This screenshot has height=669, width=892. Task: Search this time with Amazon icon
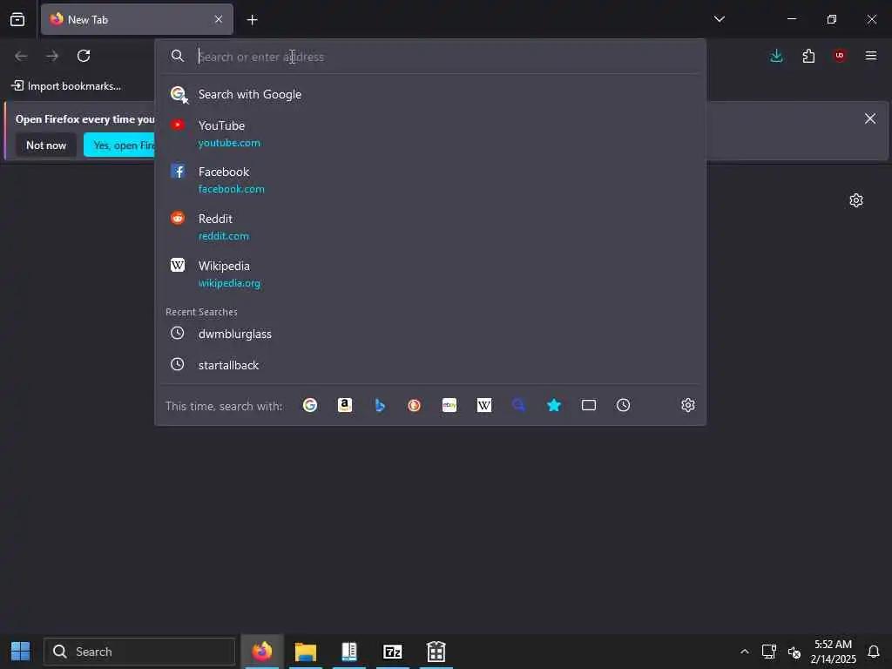[345, 405]
